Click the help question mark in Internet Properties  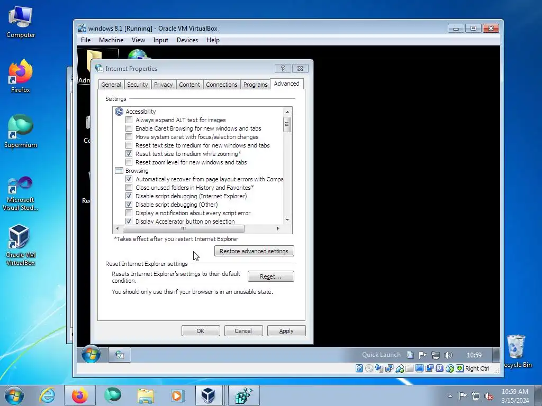(x=283, y=68)
